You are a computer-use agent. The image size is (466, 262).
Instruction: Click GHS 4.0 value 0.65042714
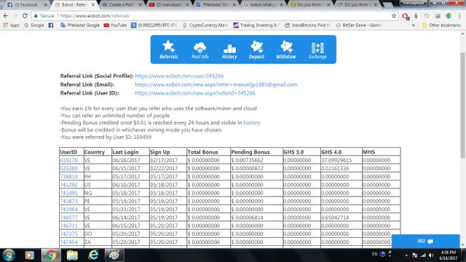click(335, 218)
